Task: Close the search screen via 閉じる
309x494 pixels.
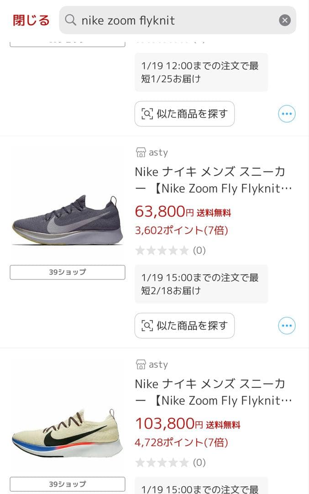Action: click(x=30, y=20)
